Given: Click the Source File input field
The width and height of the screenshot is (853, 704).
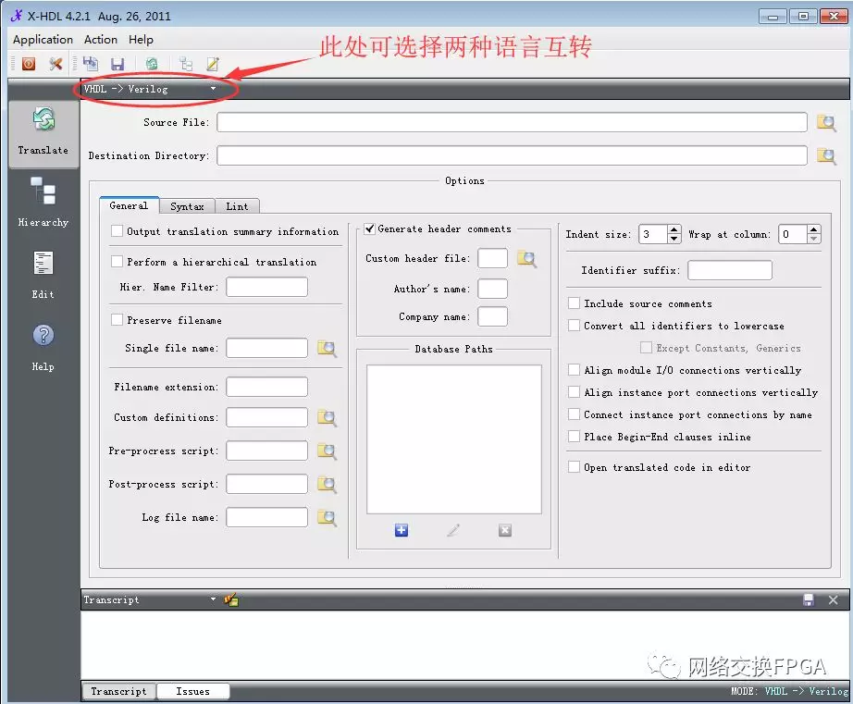Looking at the screenshot, I should (x=512, y=122).
